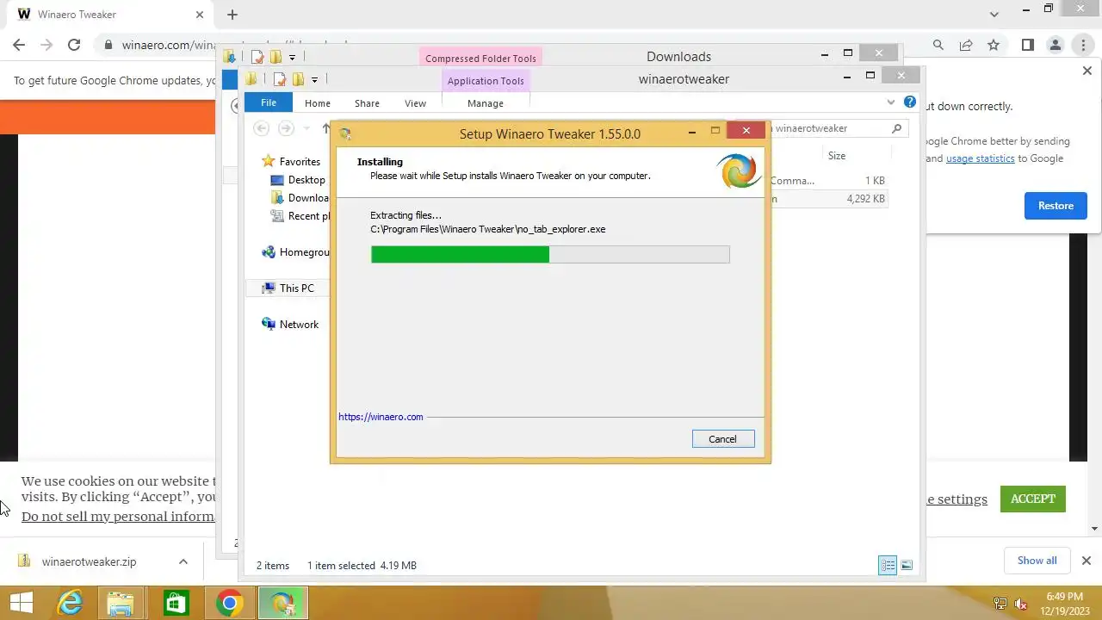Close the Chrome downloads bar
Screen dimensions: 1102x620
coord(1086,561)
